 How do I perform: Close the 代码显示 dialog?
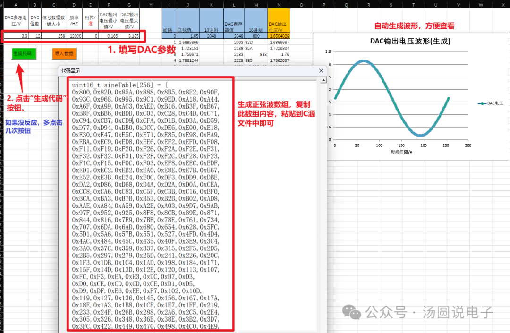(x=321, y=70)
